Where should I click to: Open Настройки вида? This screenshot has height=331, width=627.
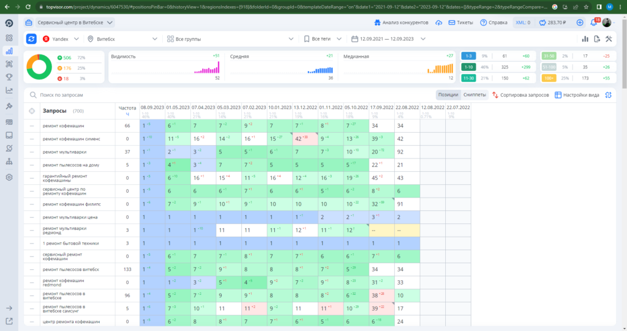(577, 95)
